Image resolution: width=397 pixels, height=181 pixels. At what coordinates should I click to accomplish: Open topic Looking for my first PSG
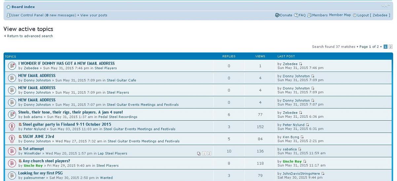40,173
